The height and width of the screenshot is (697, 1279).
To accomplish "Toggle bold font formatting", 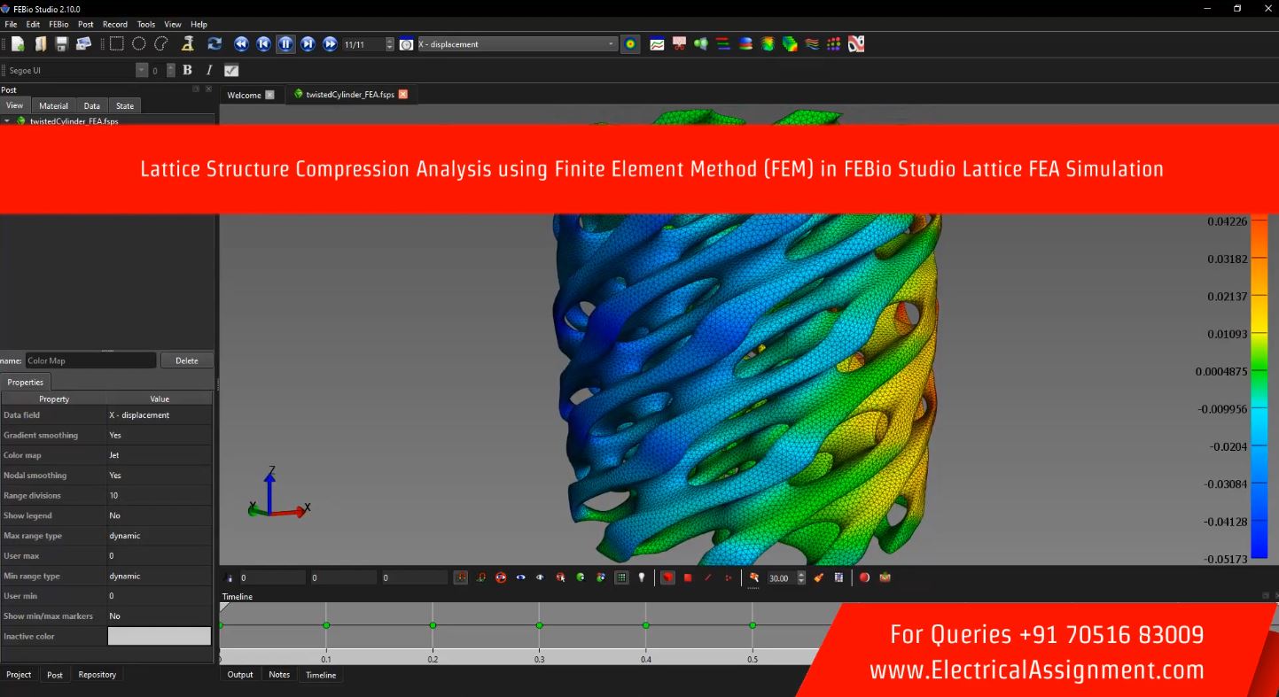I will 187,70.
